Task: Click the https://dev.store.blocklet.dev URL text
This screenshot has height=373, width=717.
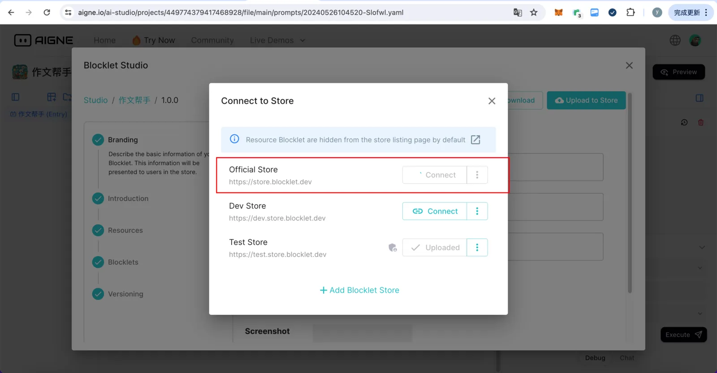Action: point(277,218)
